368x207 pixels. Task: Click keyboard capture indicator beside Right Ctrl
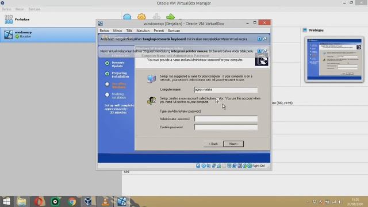coord(249,166)
